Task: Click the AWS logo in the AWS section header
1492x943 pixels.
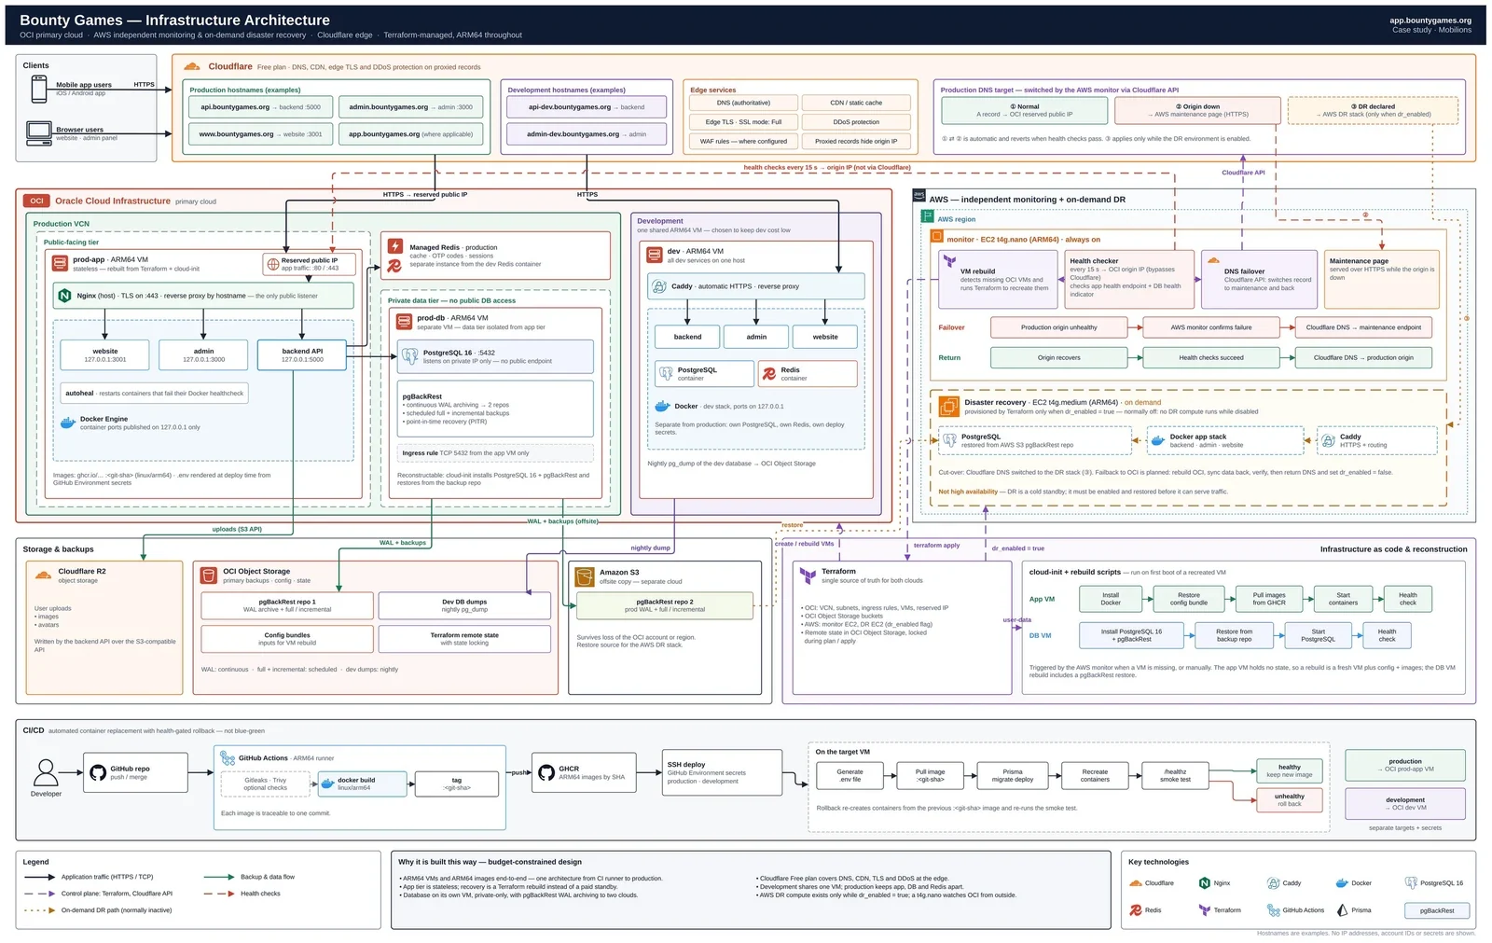Action: 919,196
